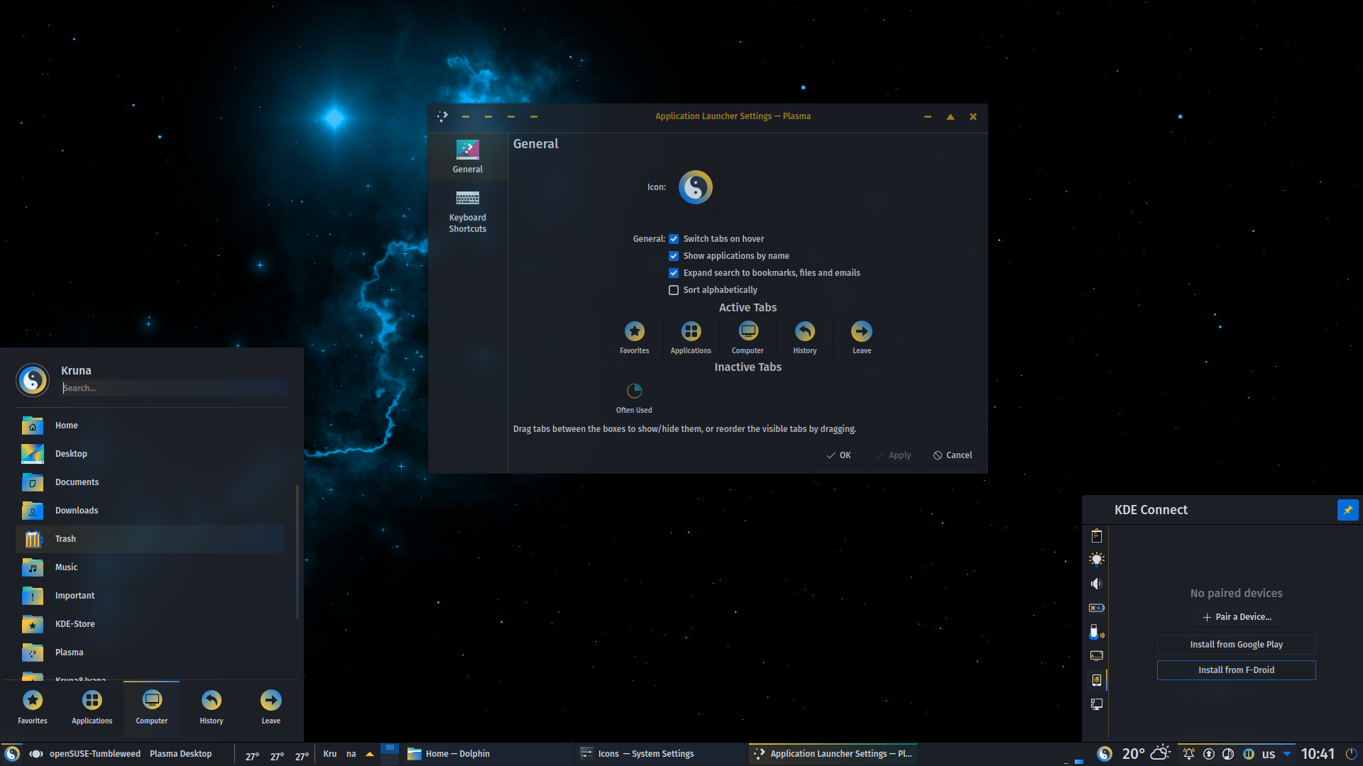Activate Application Launcher Settings taskbar entry
The width and height of the screenshot is (1363, 766).
coord(833,754)
